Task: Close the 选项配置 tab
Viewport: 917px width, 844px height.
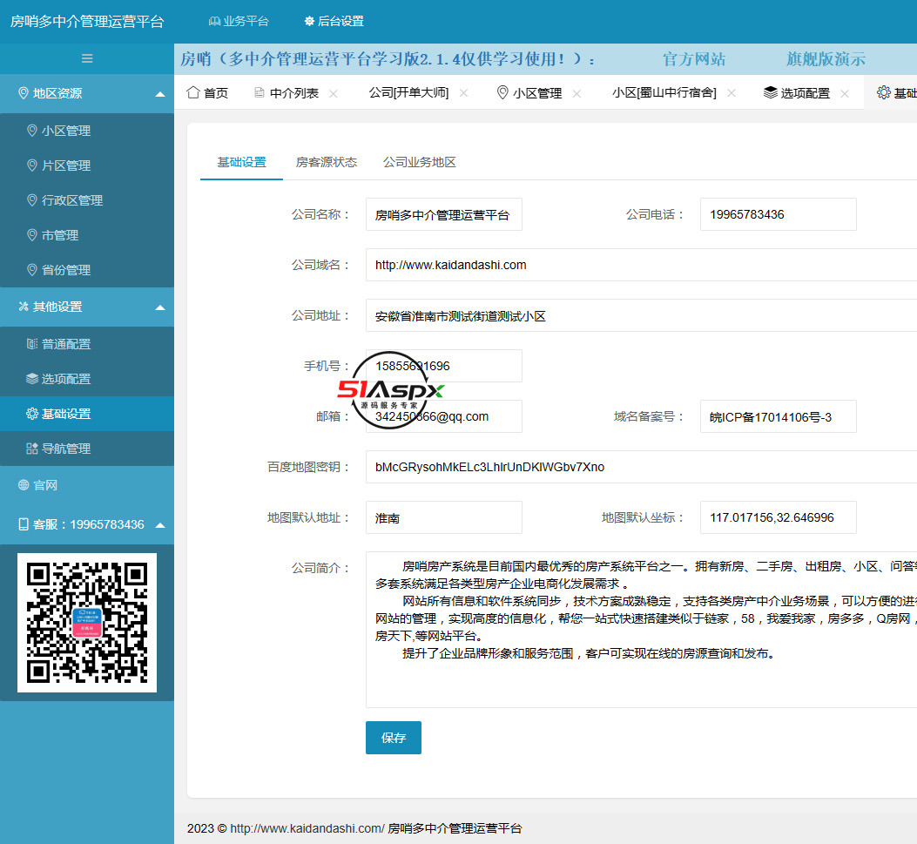Action: point(845,93)
